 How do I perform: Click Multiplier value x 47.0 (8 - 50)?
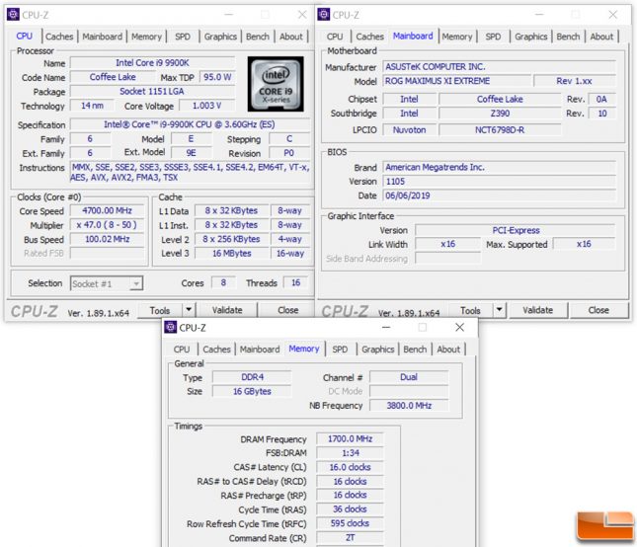click(x=108, y=225)
